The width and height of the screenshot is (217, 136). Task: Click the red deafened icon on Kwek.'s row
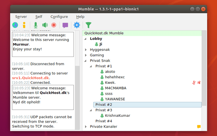pos(199,83)
